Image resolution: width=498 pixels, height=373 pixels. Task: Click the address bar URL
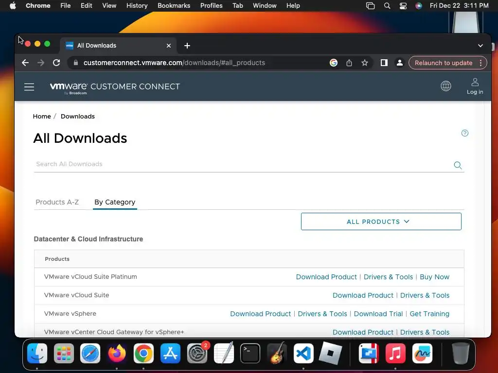(x=174, y=63)
